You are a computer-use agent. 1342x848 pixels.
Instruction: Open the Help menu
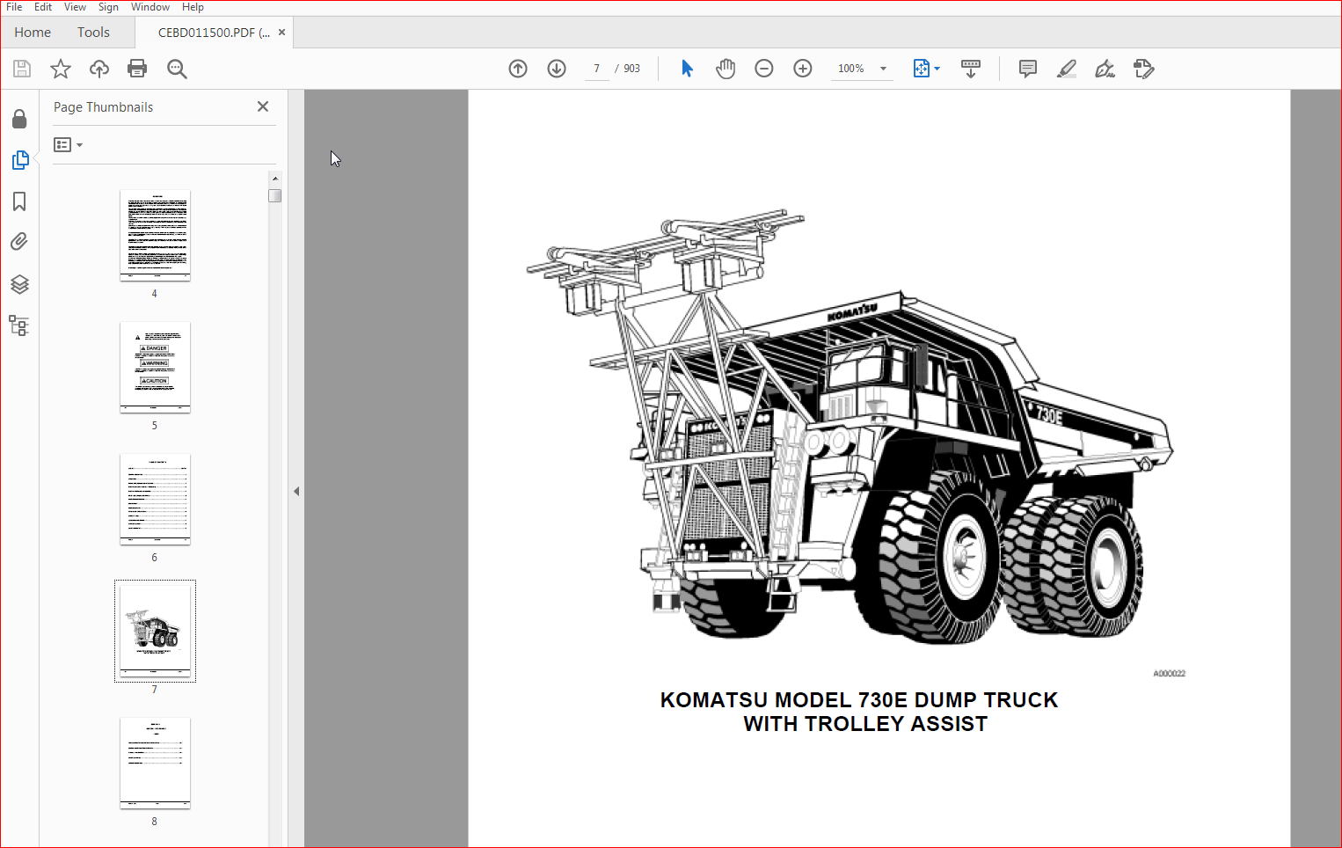click(193, 7)
